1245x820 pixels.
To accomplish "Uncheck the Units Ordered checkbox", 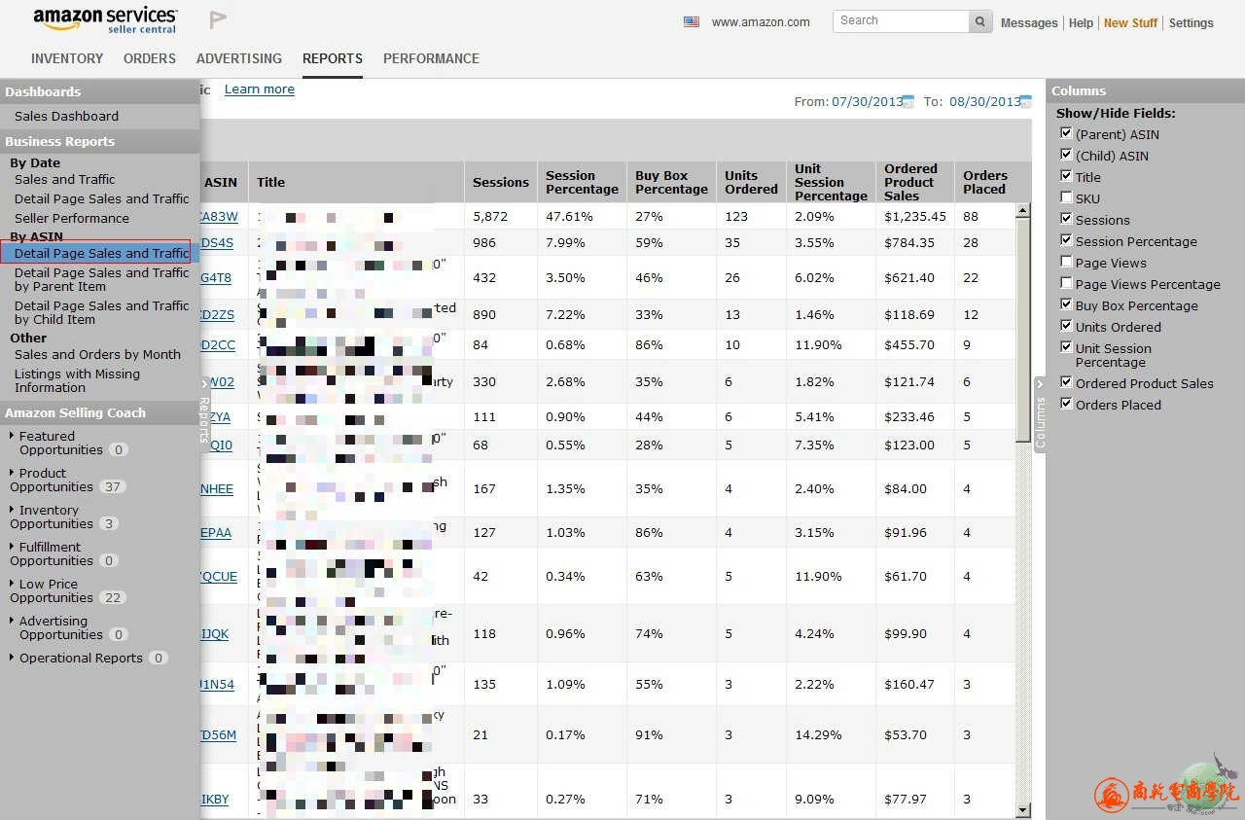I will [x=1066, y=326].
